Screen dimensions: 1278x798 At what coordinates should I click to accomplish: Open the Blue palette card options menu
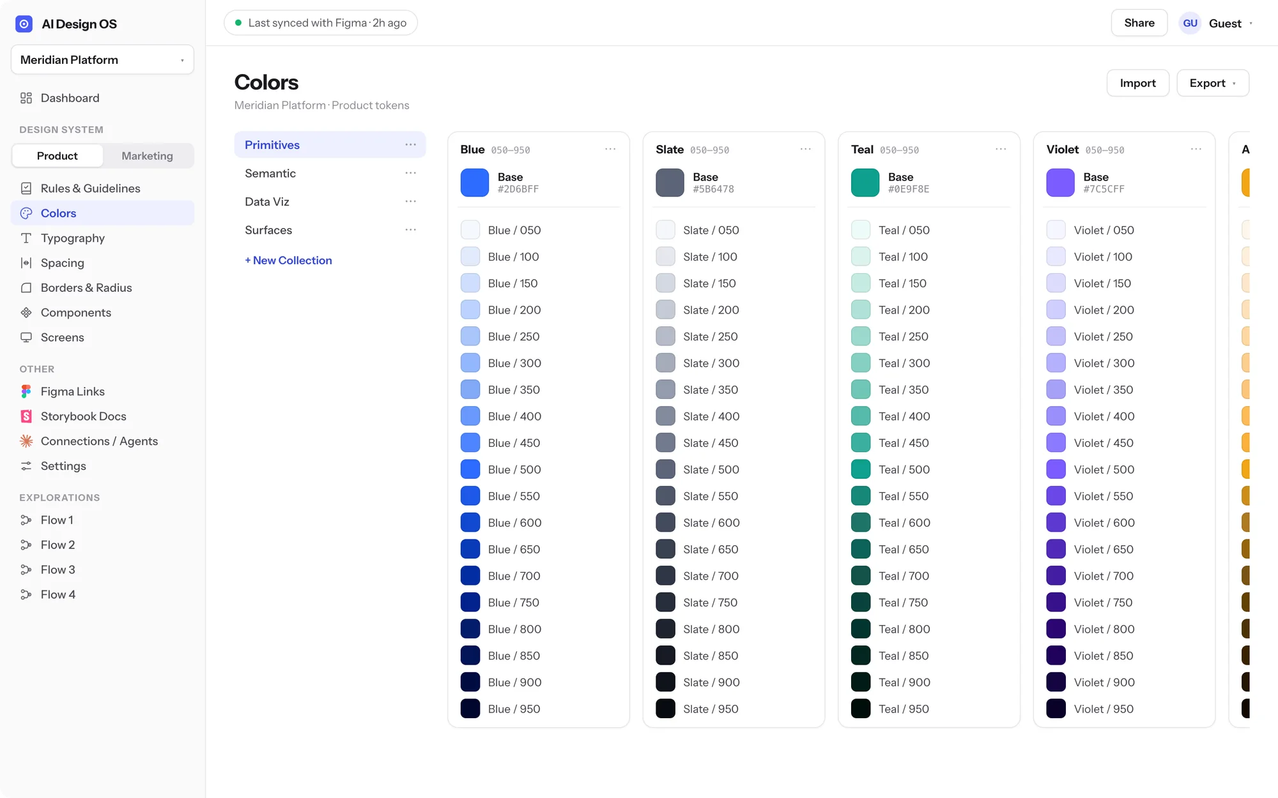610,149
